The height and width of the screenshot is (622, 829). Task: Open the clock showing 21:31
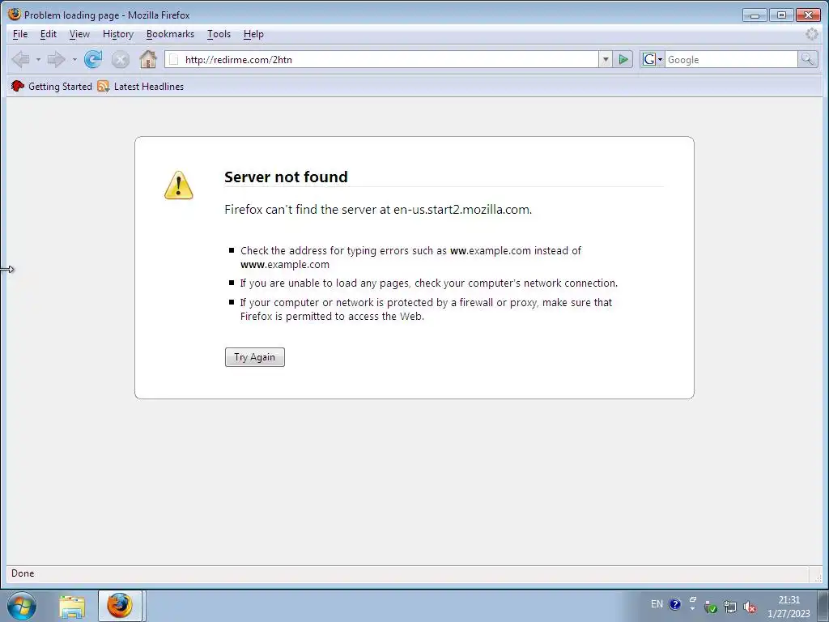789,607
